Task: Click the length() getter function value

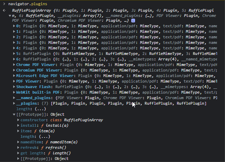Action: [61, 153]
